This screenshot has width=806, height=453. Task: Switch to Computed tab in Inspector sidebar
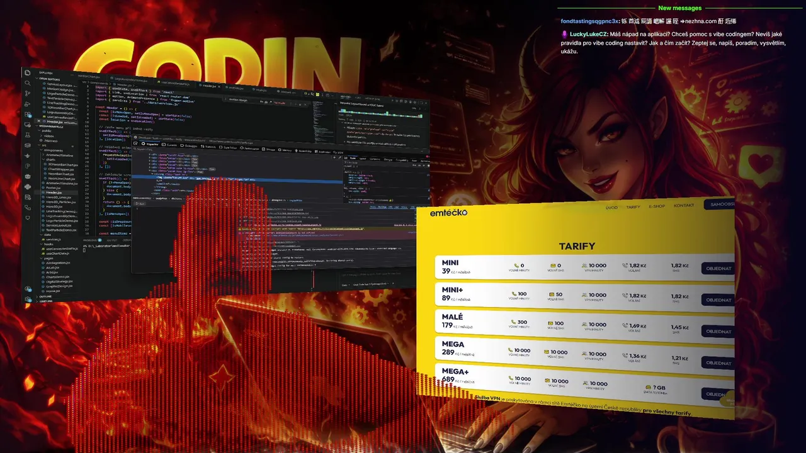click(374, 159)
